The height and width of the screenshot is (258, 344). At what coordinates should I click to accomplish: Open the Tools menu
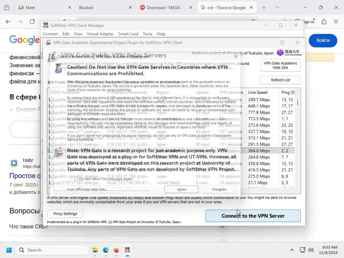(147, 34)
